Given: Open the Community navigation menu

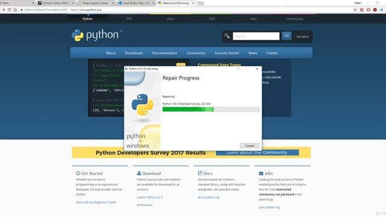Looking at the screenshot, I should [x=195, y=53].
